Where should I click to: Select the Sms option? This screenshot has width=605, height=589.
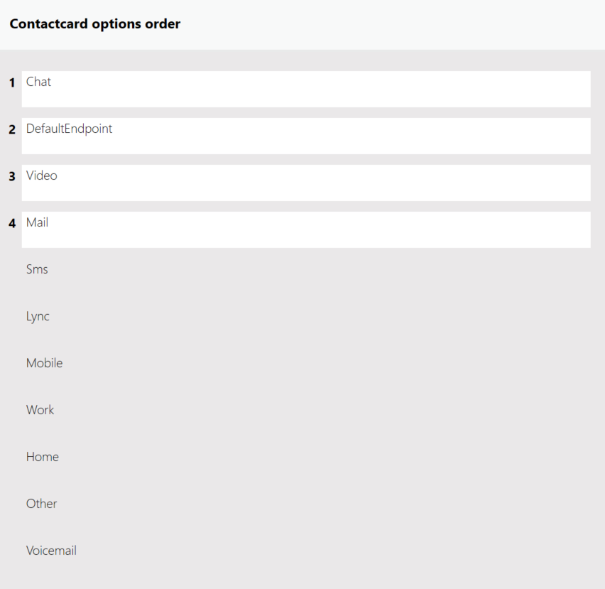pyautogui.click(x=37, y=269)
